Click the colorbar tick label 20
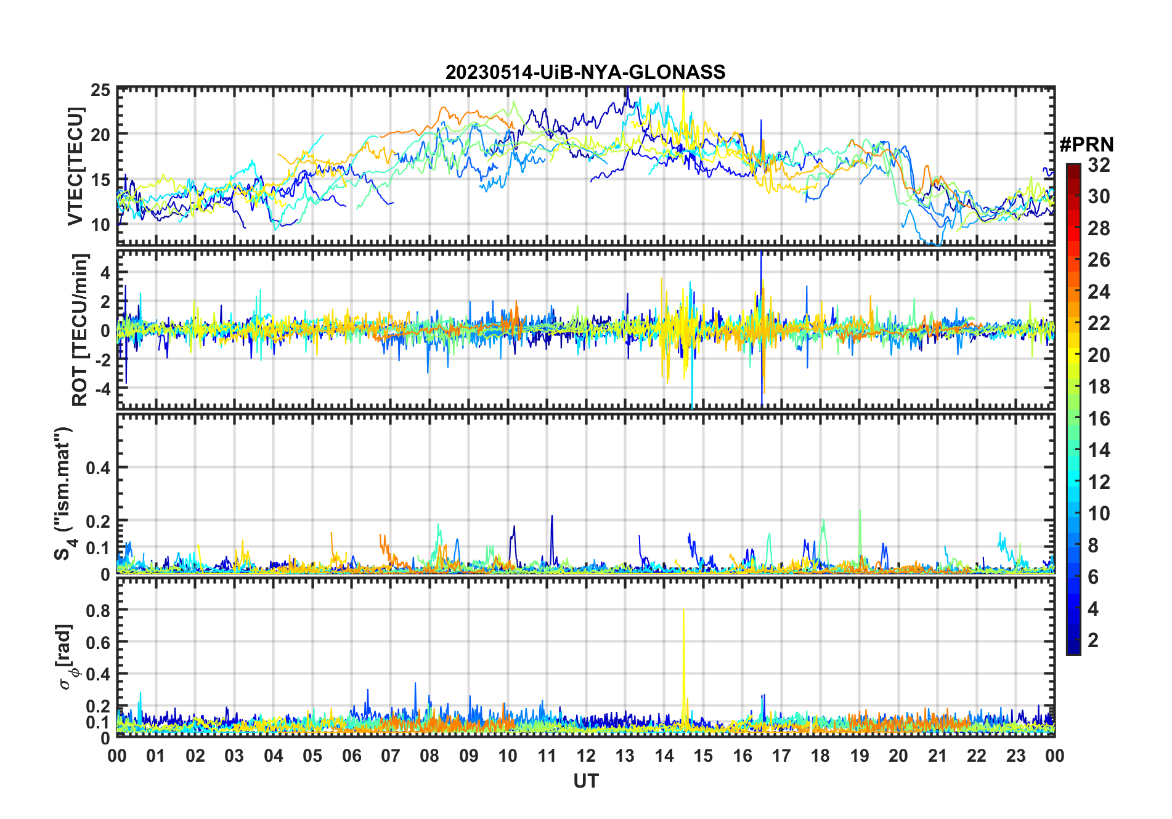This screenshot has width=1172, height=819. [1099, 355]
